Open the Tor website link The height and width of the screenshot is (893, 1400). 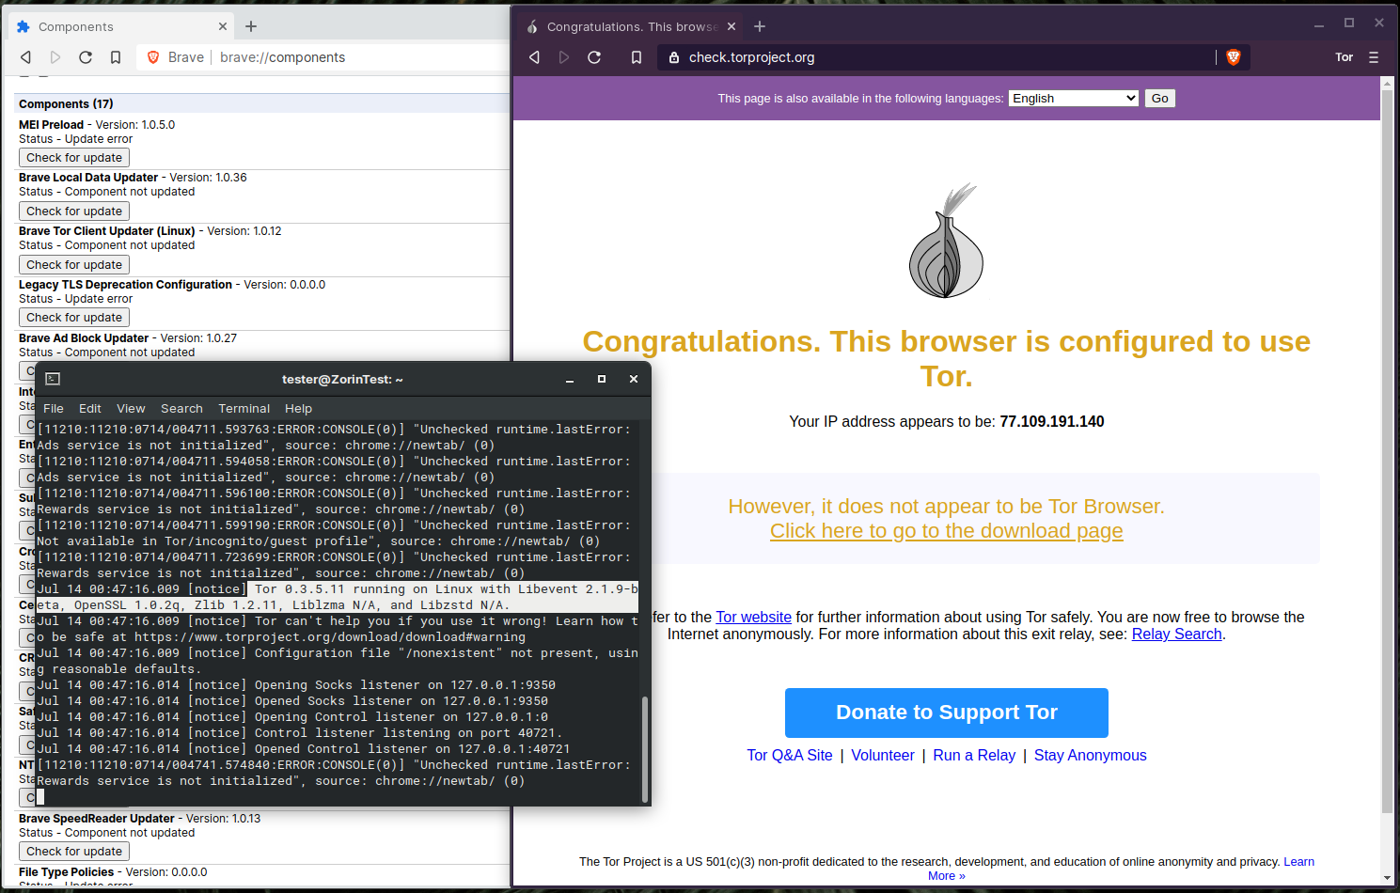point(754,618)
